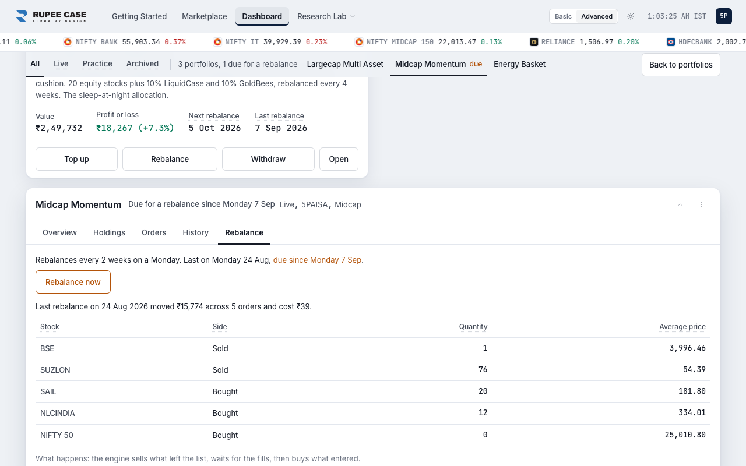Jump to Midcap Momentum portfolio tab
This screenshot has width=746, height=466.
click(x=439, y=64)
